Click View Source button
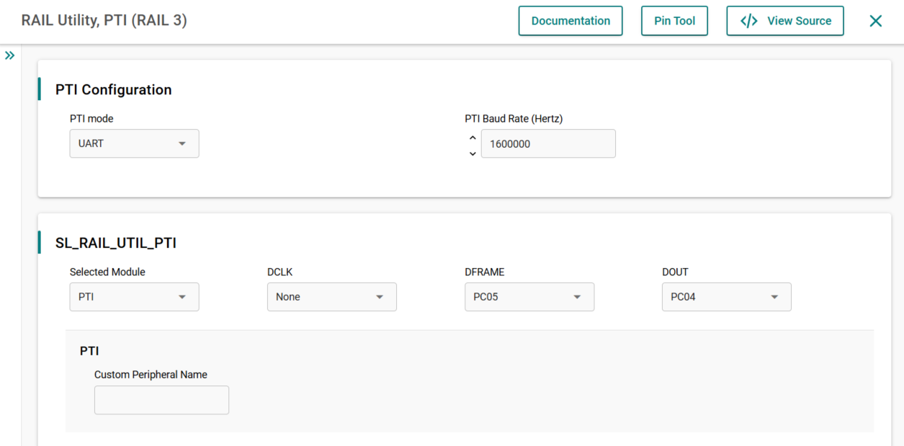 (x=784, y=21)
